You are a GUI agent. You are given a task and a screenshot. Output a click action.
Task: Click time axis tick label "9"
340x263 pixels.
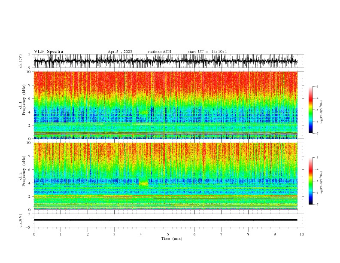[275, 234]
